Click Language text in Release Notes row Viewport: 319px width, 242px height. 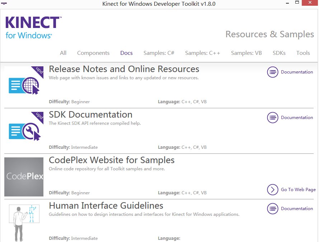tap(182, 102)
